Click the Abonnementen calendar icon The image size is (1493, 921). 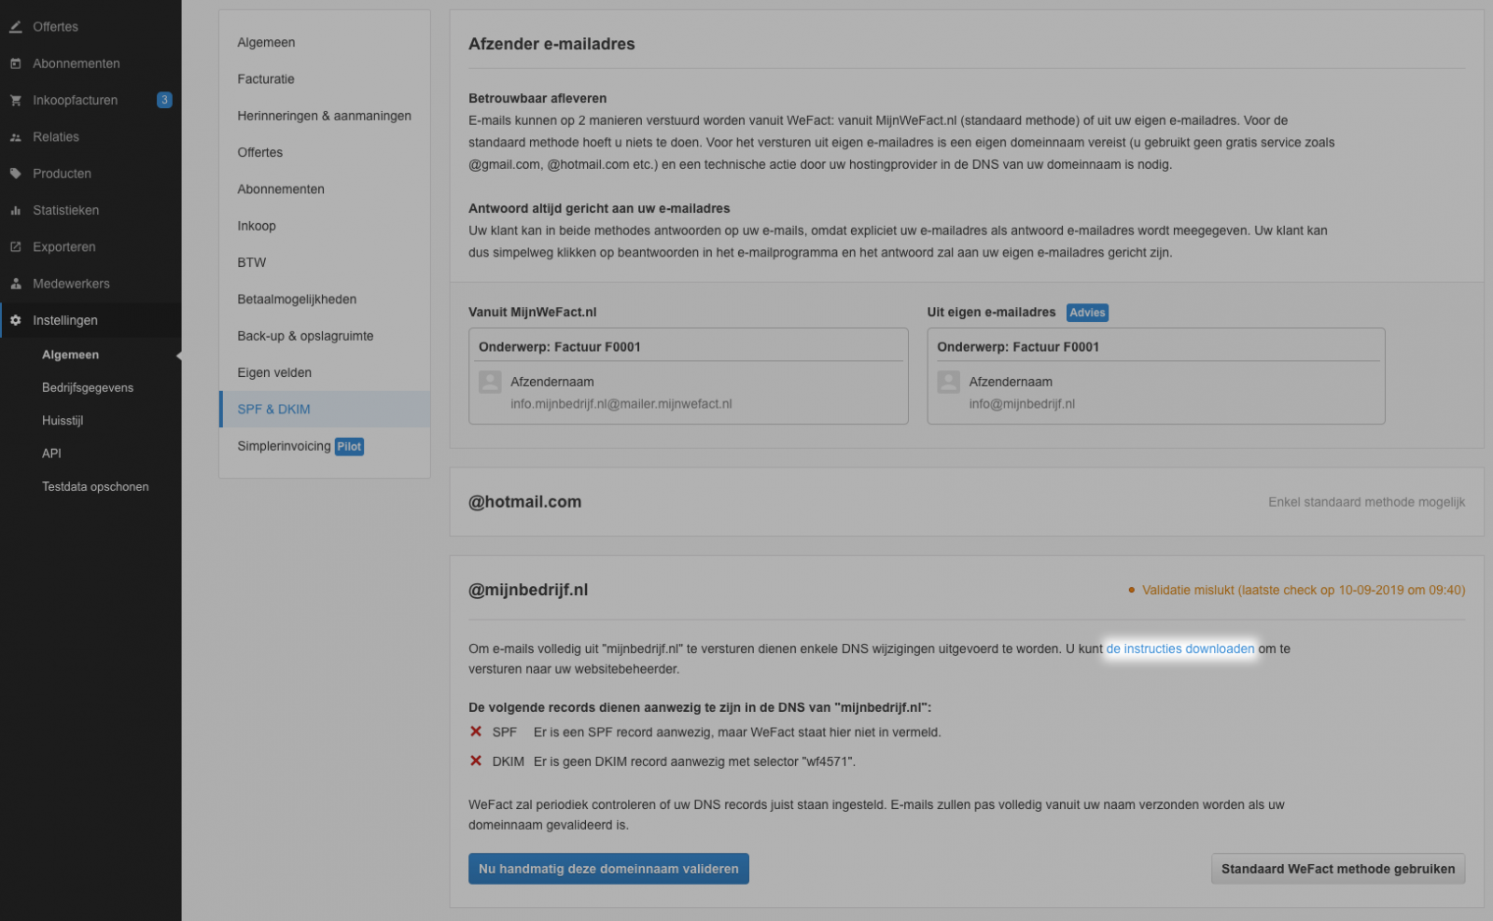click(16, 63)
